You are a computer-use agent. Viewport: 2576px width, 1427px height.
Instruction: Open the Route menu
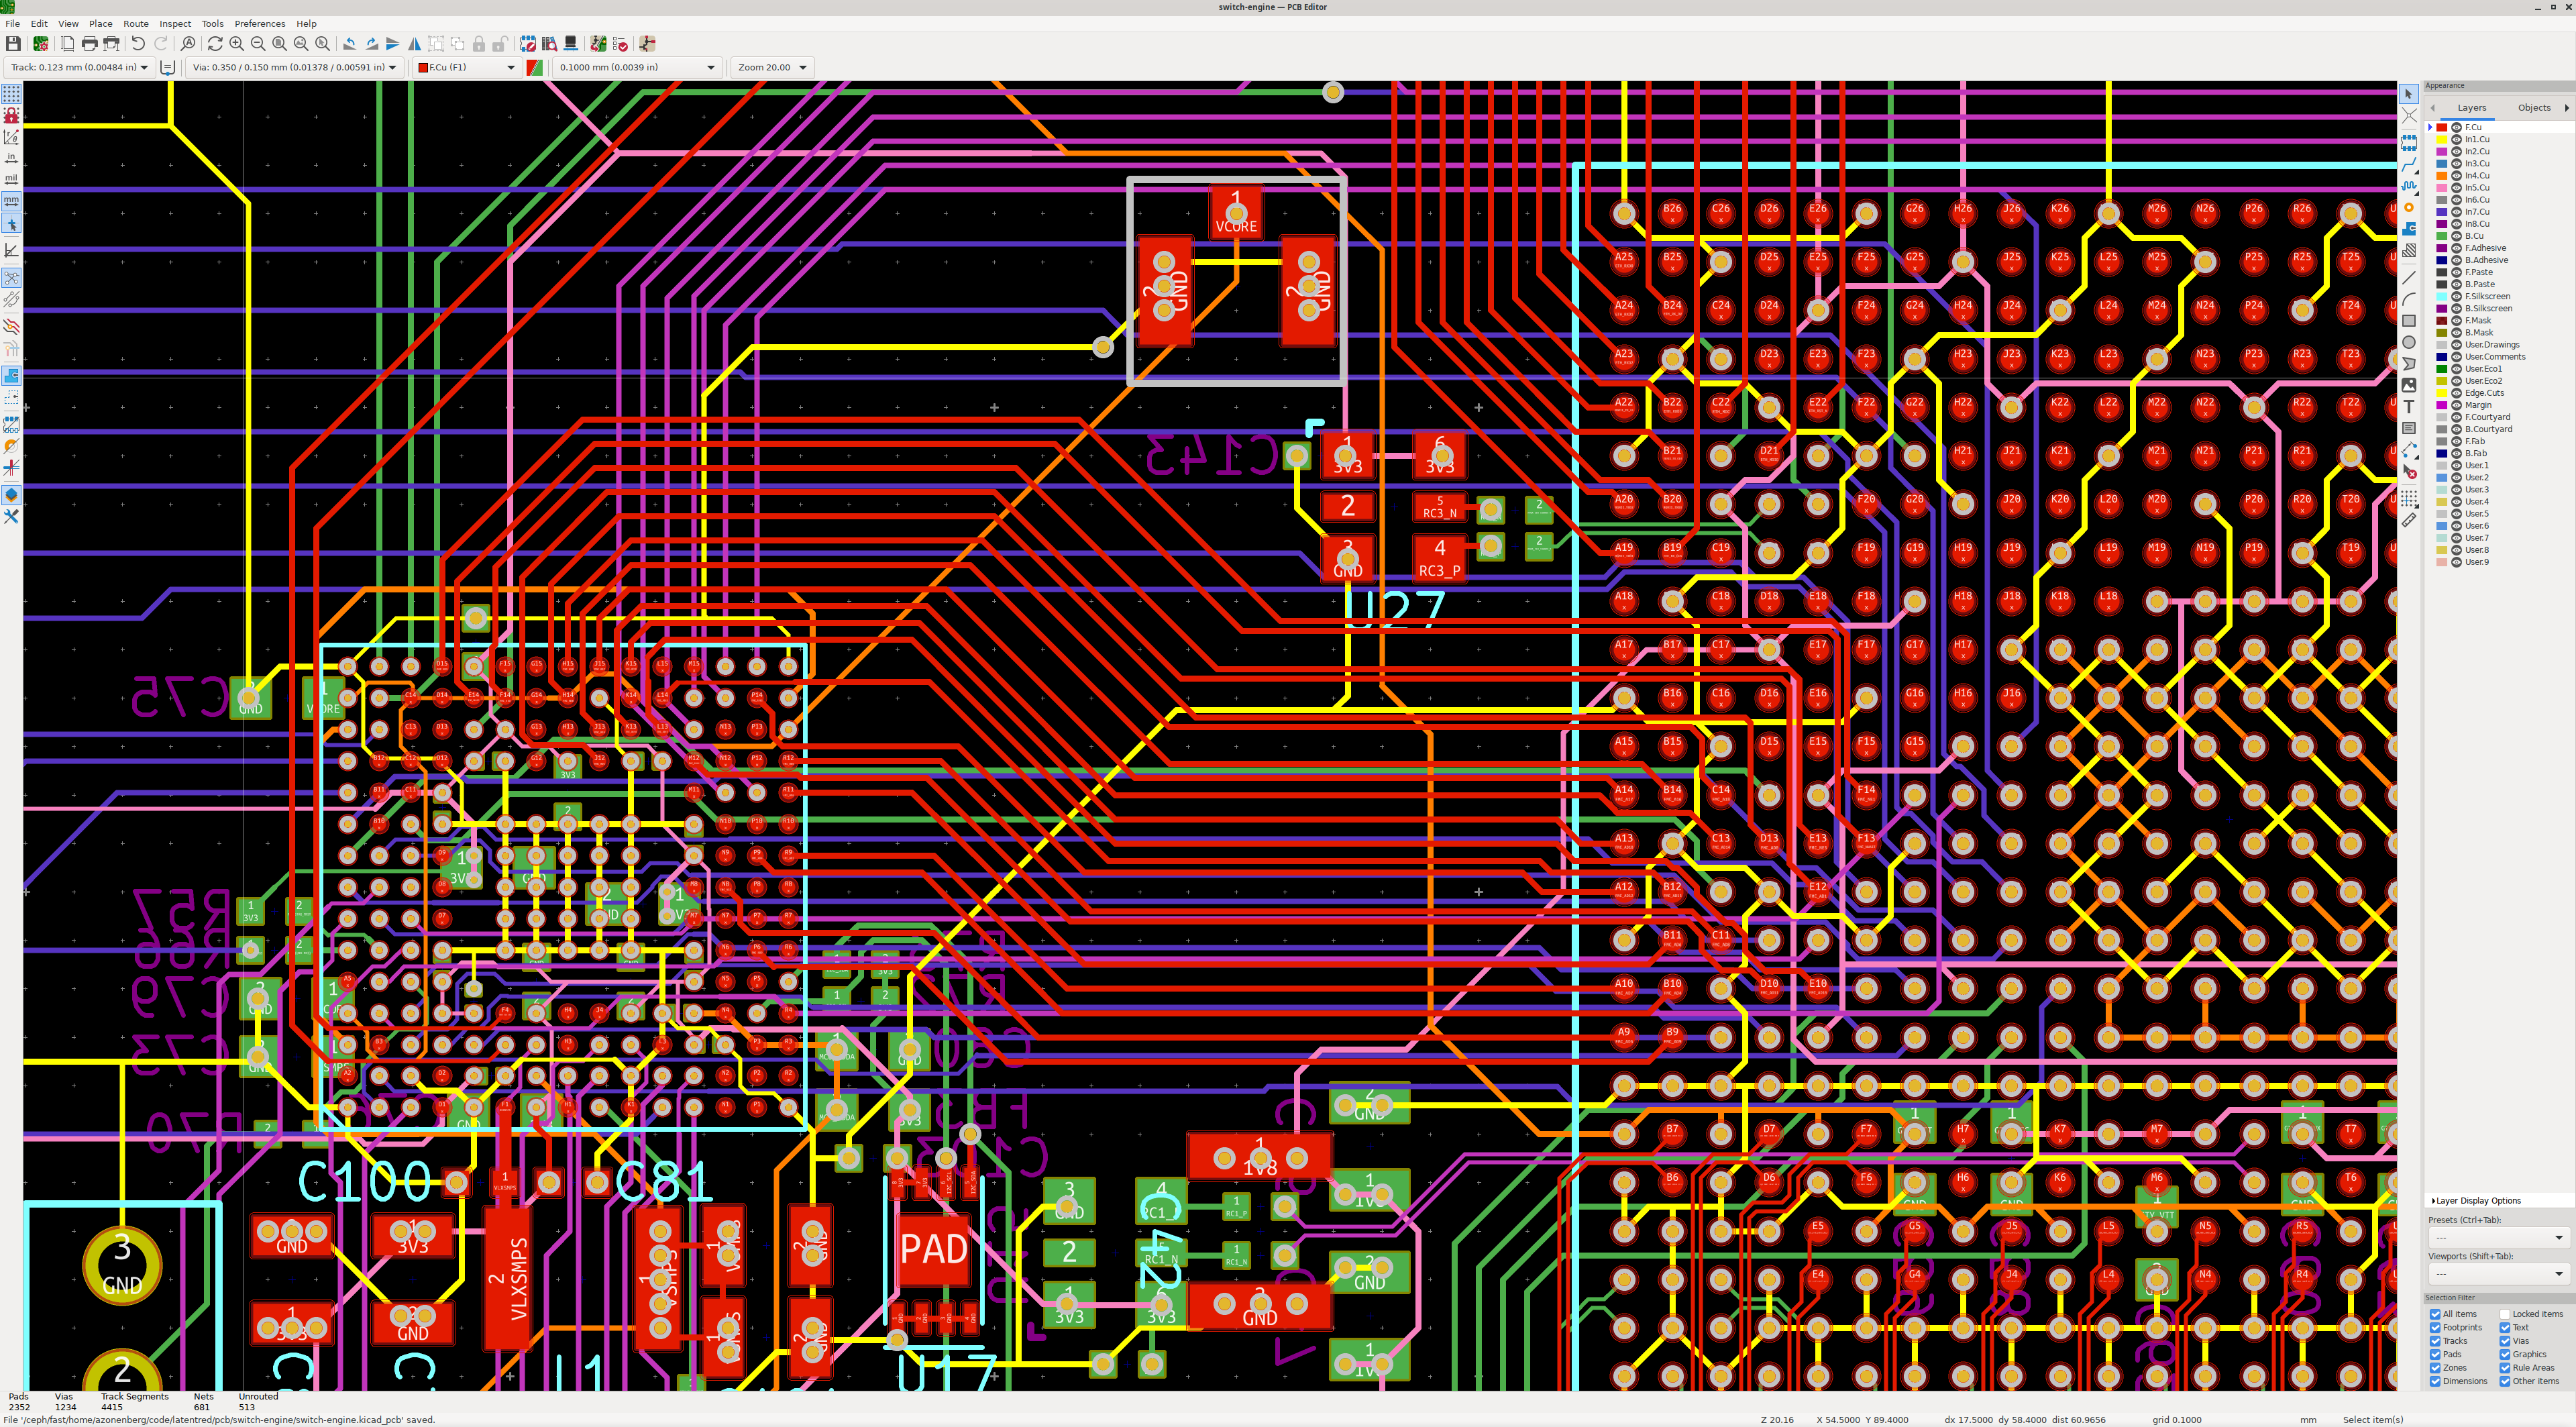tap(135, 23)
